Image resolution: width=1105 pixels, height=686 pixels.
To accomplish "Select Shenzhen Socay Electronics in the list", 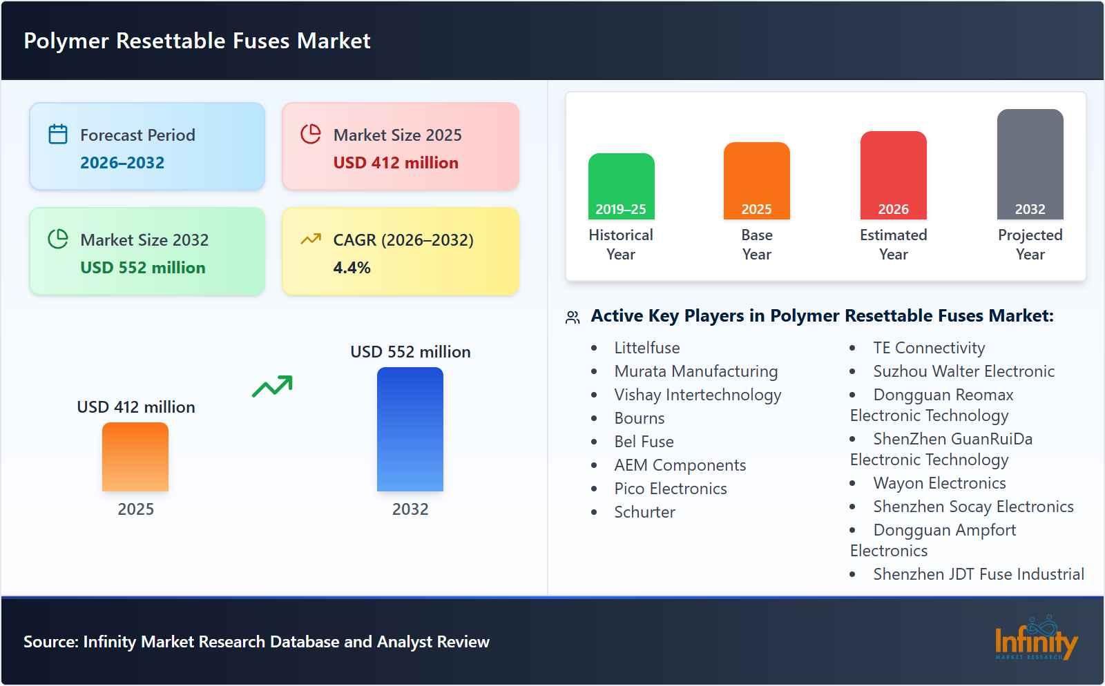I will coord(973,507).
